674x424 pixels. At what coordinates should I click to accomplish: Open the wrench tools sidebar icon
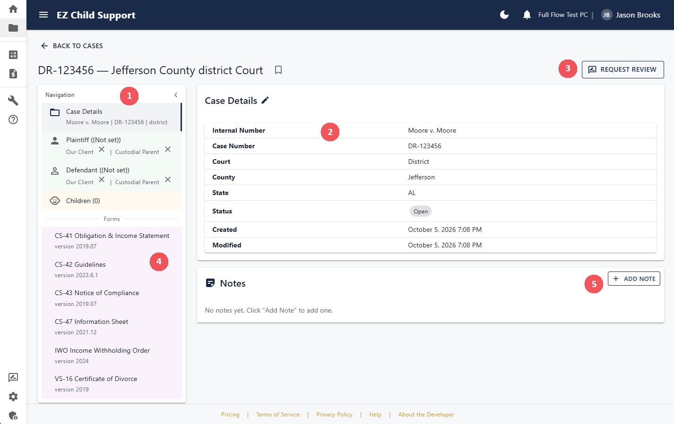point(13,100)
